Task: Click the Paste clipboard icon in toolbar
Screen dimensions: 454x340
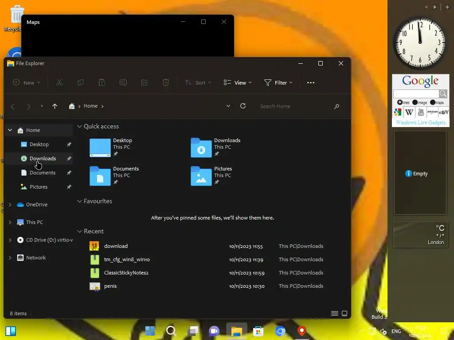Action: (x=102, y=83)
